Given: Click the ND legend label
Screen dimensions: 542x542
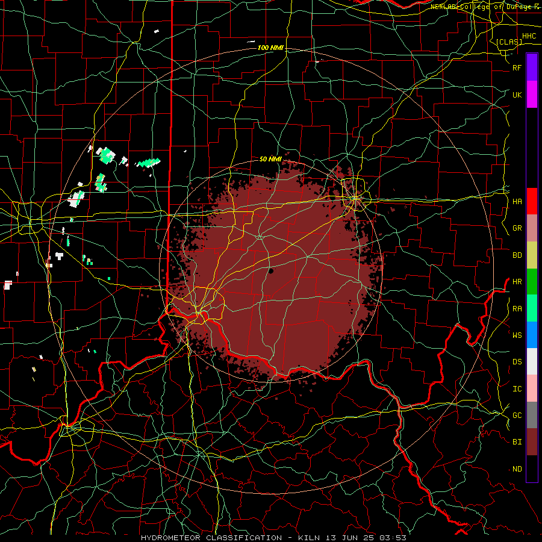Looking at the screenshot, I should pyautogui.click(x=517, y=469).
